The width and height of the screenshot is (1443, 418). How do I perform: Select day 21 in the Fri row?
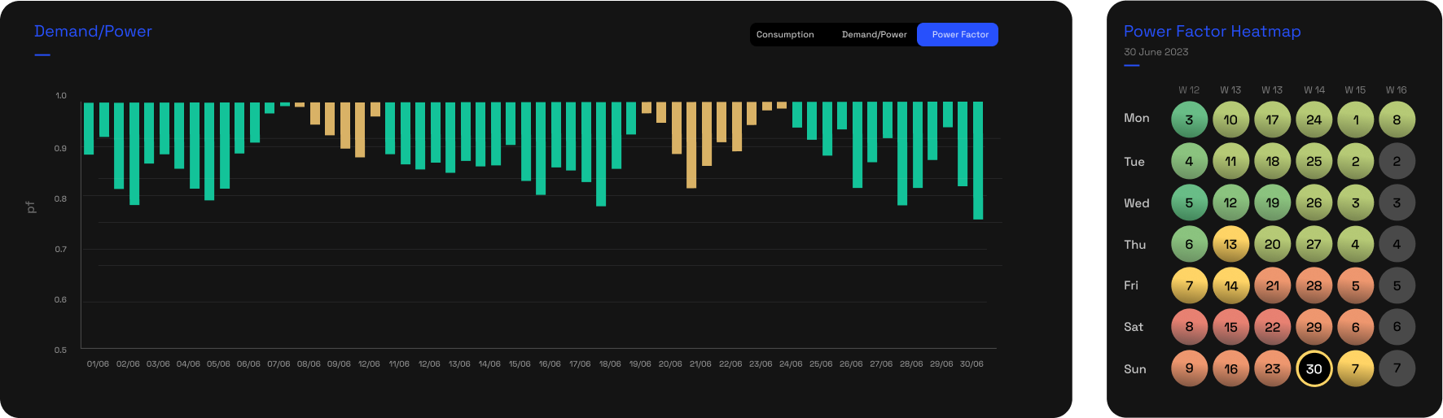[x=1272, y=285]
